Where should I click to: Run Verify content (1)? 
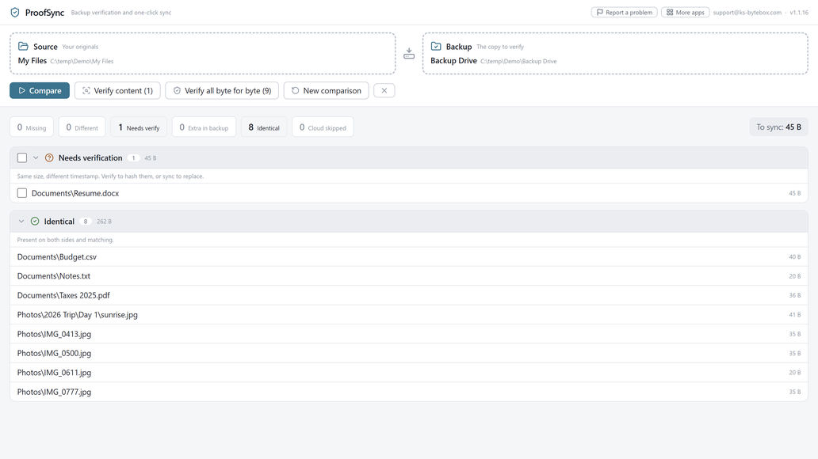click(117, 91)
